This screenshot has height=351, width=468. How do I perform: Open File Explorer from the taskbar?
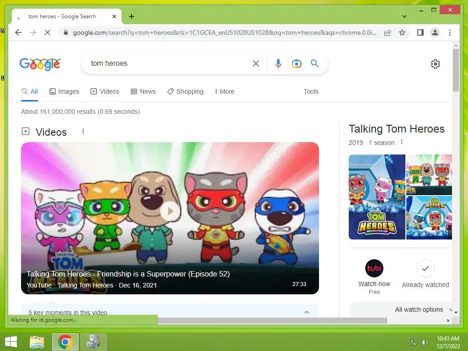pyautogui.click(x=37, y=342)
